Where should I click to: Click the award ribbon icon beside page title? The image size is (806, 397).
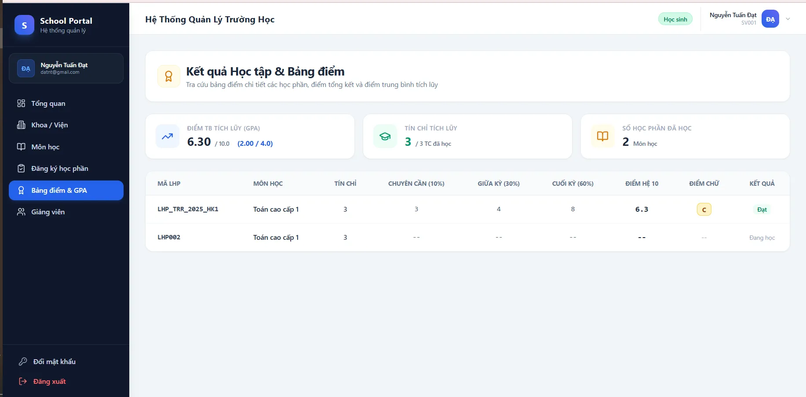[168, 76]
